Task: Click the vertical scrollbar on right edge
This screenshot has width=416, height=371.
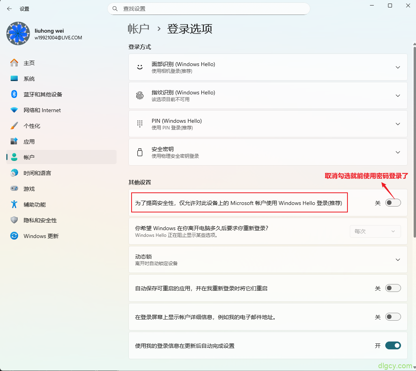Action: tap(414, 138)
